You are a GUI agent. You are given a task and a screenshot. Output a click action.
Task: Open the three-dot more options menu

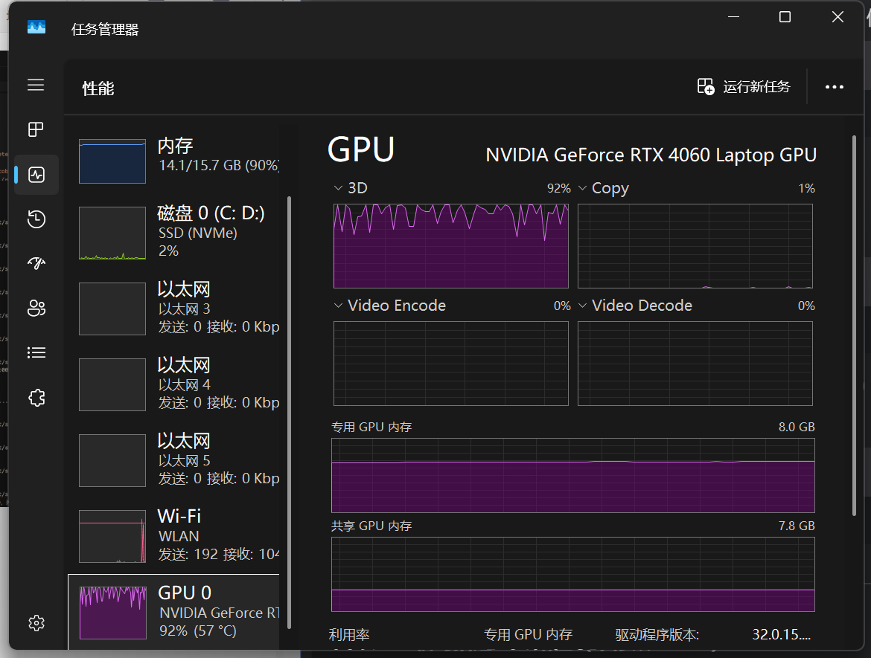coord(835,87)
